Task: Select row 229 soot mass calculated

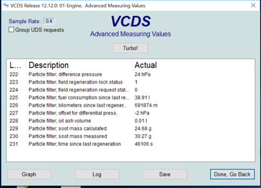Action: pyautogui.click(x=130, y=128)
